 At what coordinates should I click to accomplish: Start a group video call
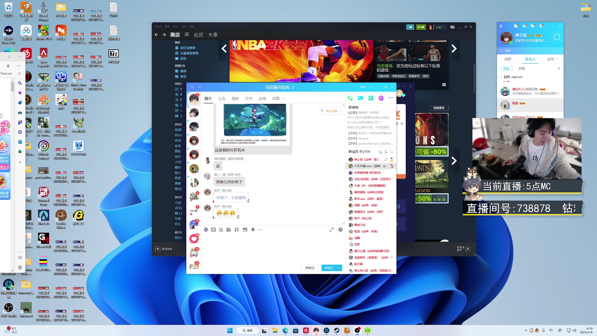pyautogui.click(x=360, y=98)
